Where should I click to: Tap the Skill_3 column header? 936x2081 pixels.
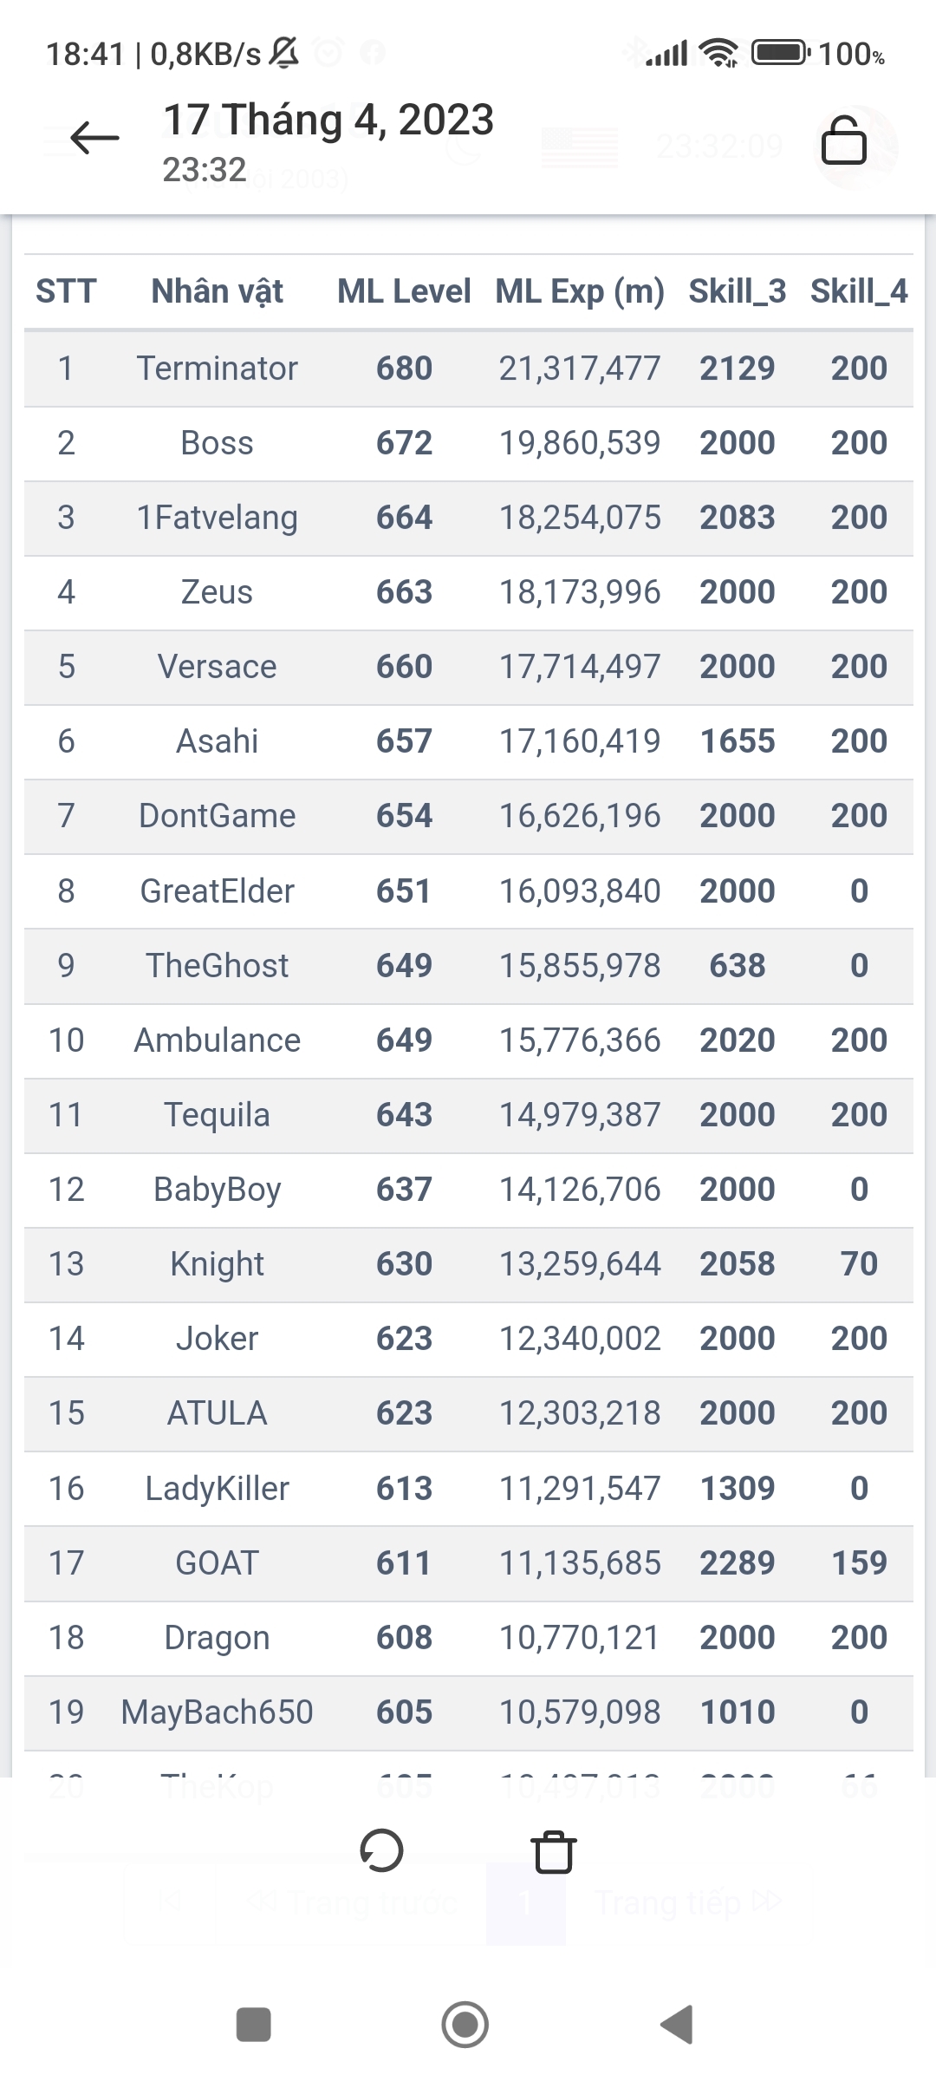click(737, 291)
